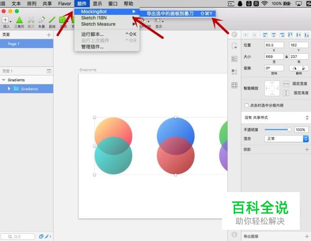
Task: Open the grid table side icon
Action: [x=234, y=85]
